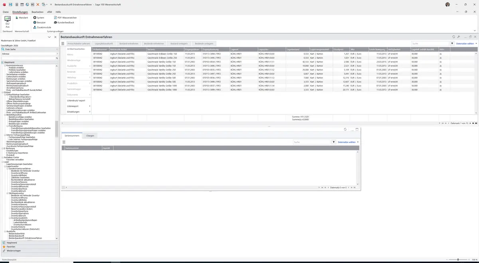Click the red X icon in quick access toolbar
Image resolution: width=479 pixels, height=263 pixels.
click(38, 4)
